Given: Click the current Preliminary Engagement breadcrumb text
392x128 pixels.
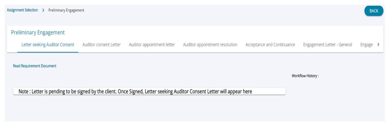Looking at the screenshot, I should tap(66, 10).
